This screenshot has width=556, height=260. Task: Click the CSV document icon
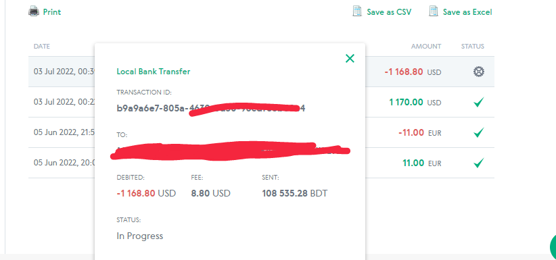(x=356, y=11)
